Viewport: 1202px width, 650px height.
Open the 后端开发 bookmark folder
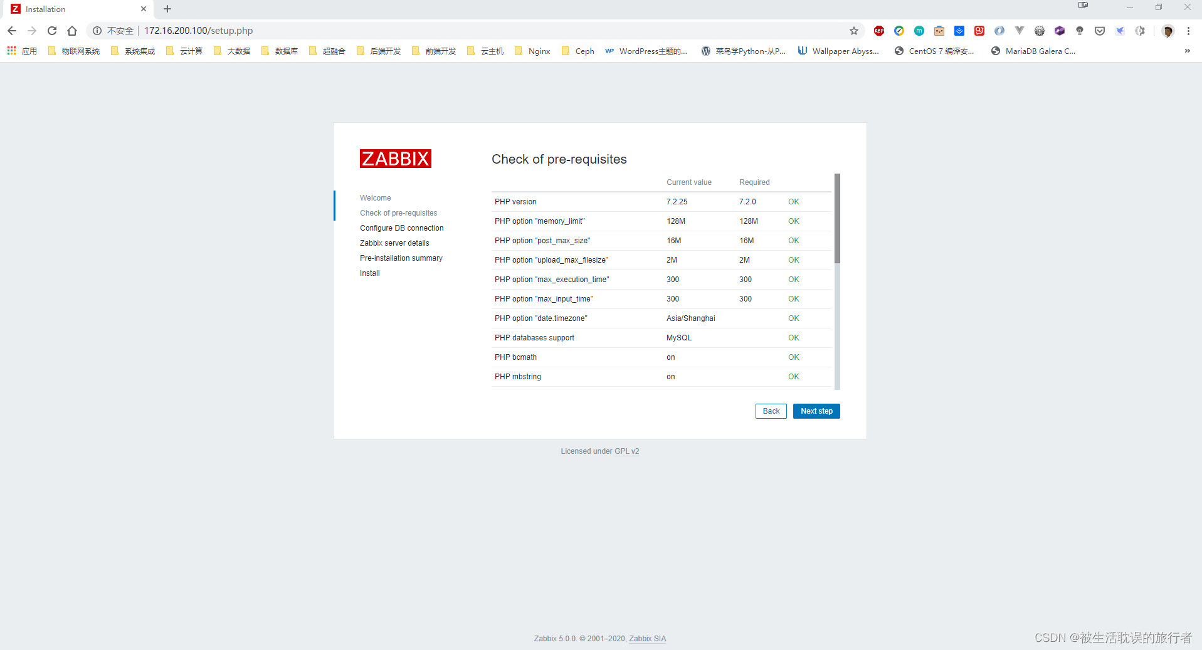coord(379,51)
